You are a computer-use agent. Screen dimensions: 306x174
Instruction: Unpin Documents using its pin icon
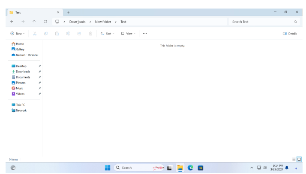(40, 77)
